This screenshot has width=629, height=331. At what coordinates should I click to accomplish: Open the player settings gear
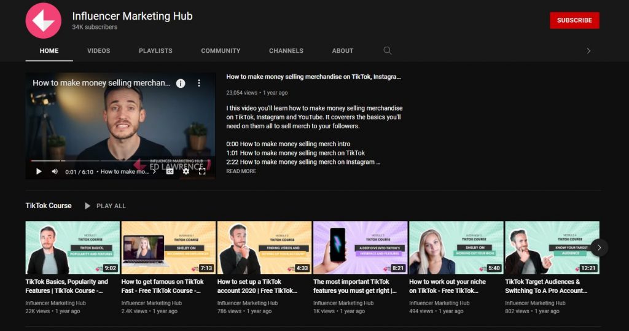(186, 171)
